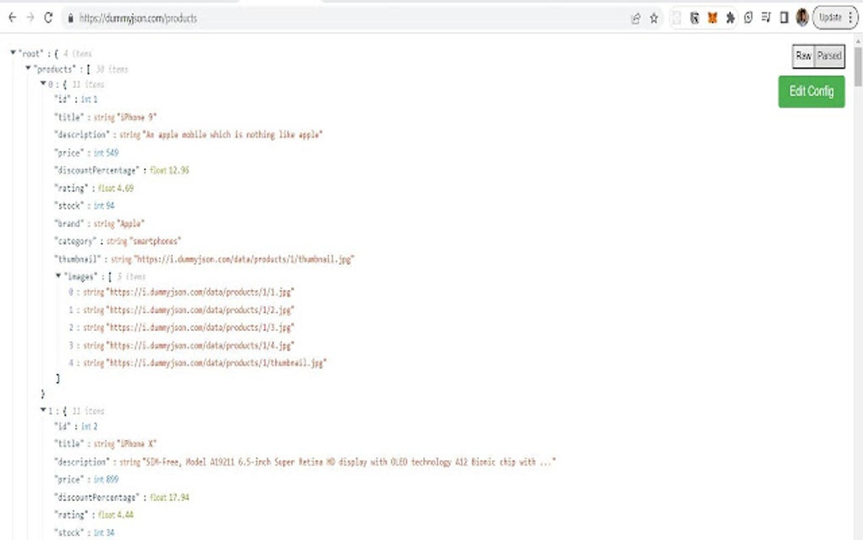Click the green Edit Config button
This screenshot has height=540, width=863.
click(x=811, y=91)
